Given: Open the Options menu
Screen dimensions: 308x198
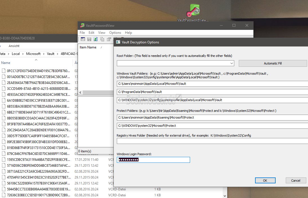Looking at the screenshot, I should (115, 33).
